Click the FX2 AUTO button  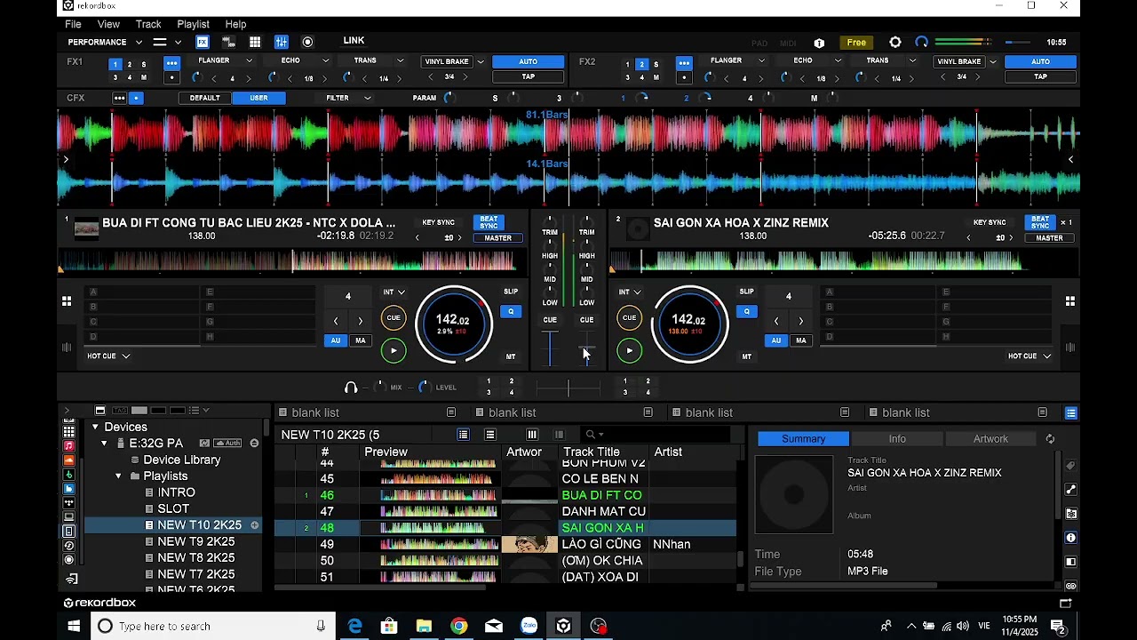pyautogui.click(x=1040, y=61)
